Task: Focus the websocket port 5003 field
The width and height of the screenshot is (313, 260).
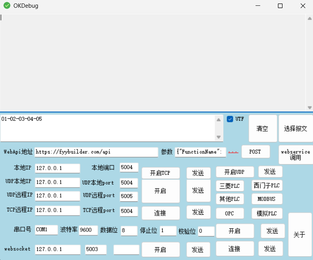Action: 96,250
